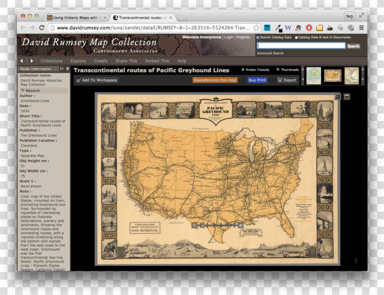This screenshot has width=384, height=295.
Task: Open the Collections menu
Action: [51, 61]
